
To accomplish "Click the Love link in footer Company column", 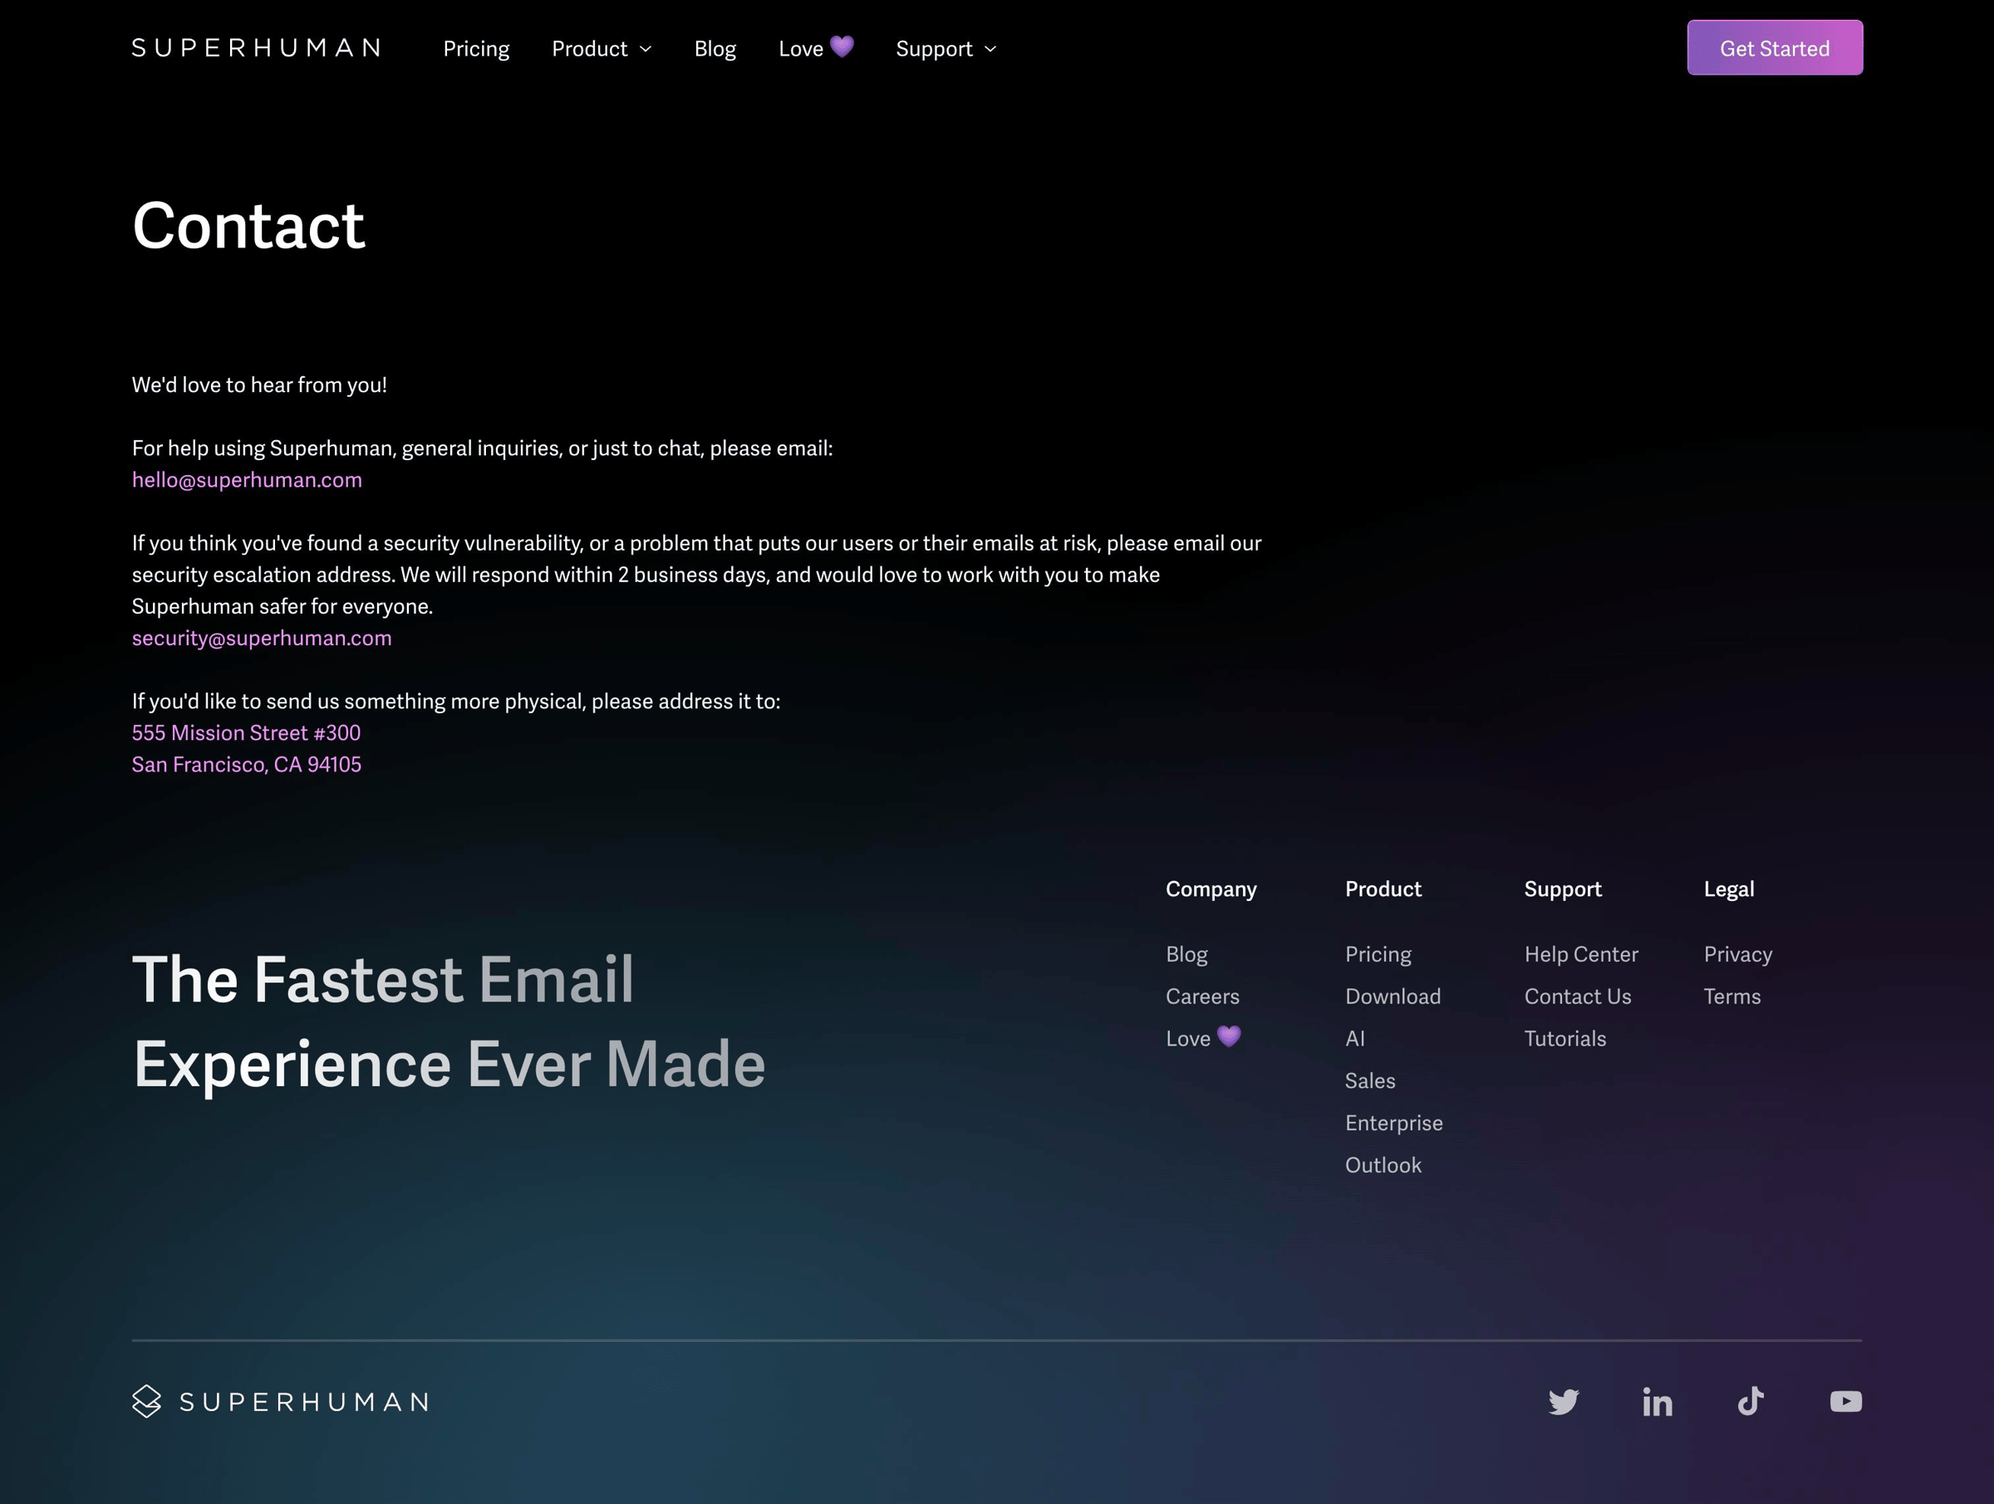I will click(1202, 1038).
